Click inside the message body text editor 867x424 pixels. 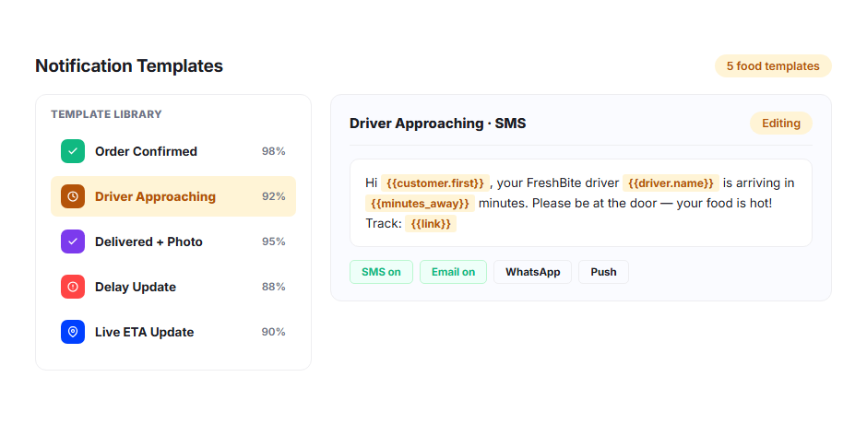[x=580, y=203]
